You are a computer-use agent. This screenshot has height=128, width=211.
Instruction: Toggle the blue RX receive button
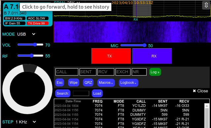[152, 56]
